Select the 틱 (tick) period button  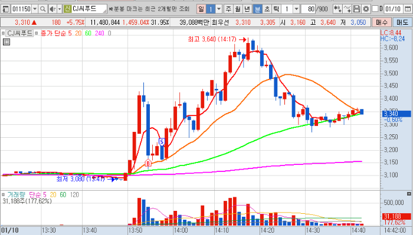[276, 9]
